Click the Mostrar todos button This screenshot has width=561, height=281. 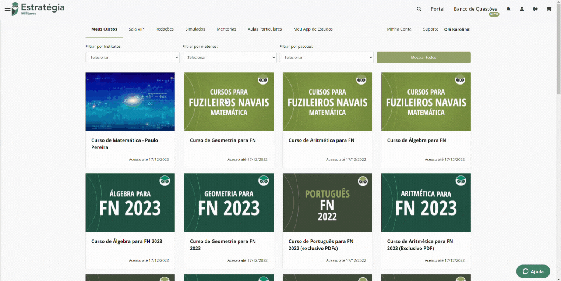[x=423, y=57]
